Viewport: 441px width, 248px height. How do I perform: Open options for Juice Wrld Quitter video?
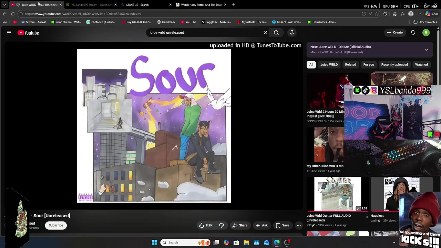pyautogui.click(x=367, y=216)
